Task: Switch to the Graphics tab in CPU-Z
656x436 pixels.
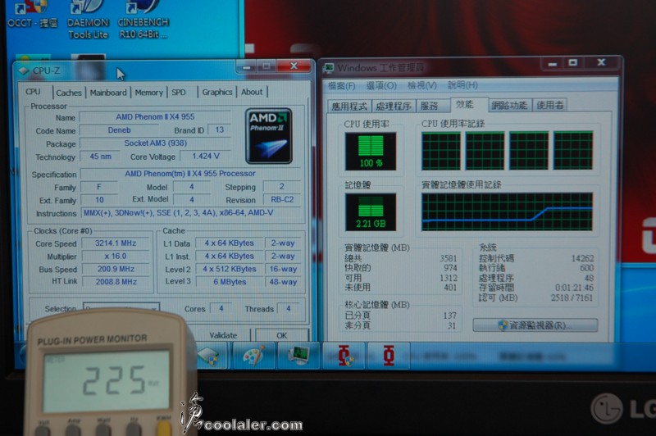Action: tap(217, 92)
